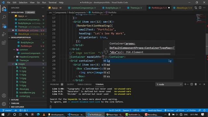Screen dimensions: 208x117
Task: Open the terminal selector dropdown 1: node
Action: (x=169, y=84)
